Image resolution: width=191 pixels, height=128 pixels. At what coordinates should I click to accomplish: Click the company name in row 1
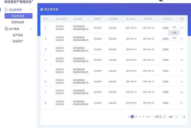81,28
